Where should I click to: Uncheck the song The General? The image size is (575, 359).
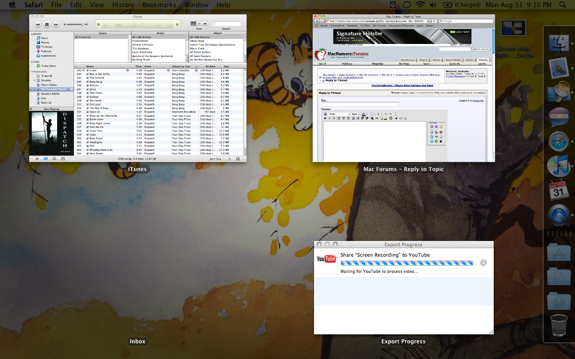[88, 78]
